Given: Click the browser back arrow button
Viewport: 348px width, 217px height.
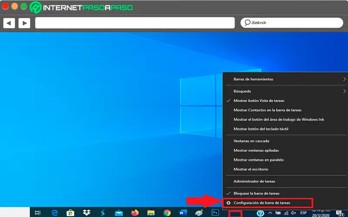Looking at the screenshot, I should (9, 23).
